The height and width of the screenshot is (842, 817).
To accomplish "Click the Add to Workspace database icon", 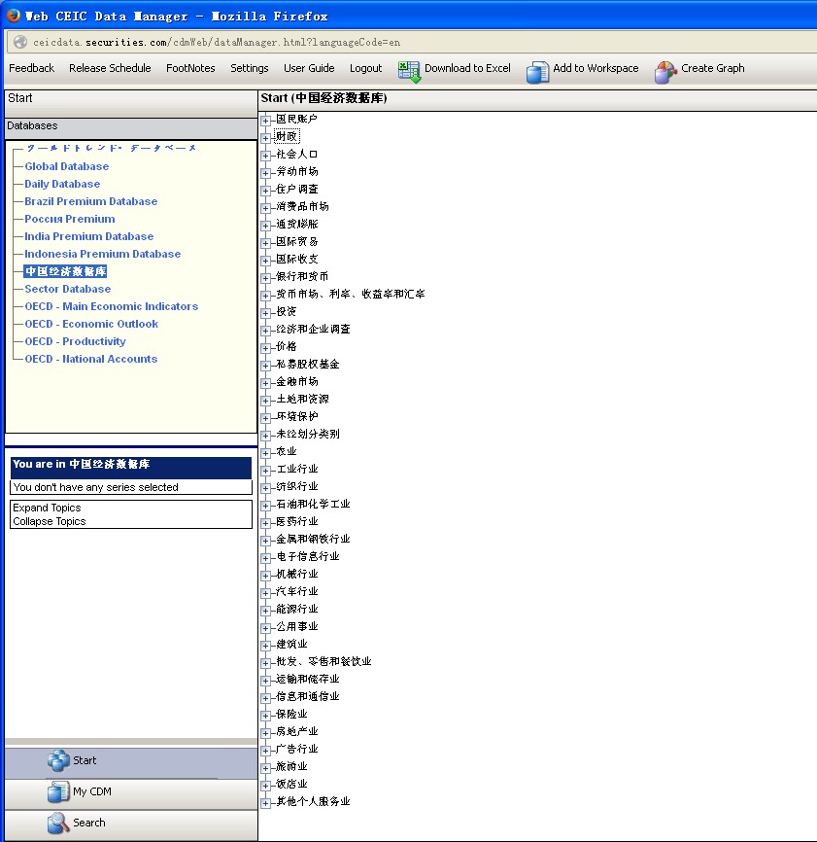I will (537, 72).
